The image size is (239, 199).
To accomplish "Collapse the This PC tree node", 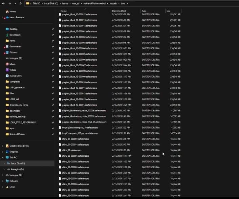I will (3, 157).
